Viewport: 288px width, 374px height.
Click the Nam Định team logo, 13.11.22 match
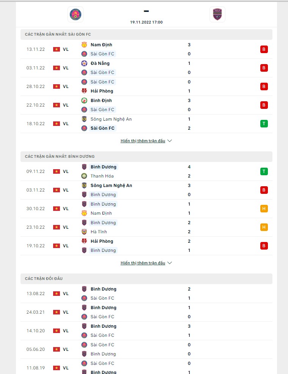click(84, 45)
